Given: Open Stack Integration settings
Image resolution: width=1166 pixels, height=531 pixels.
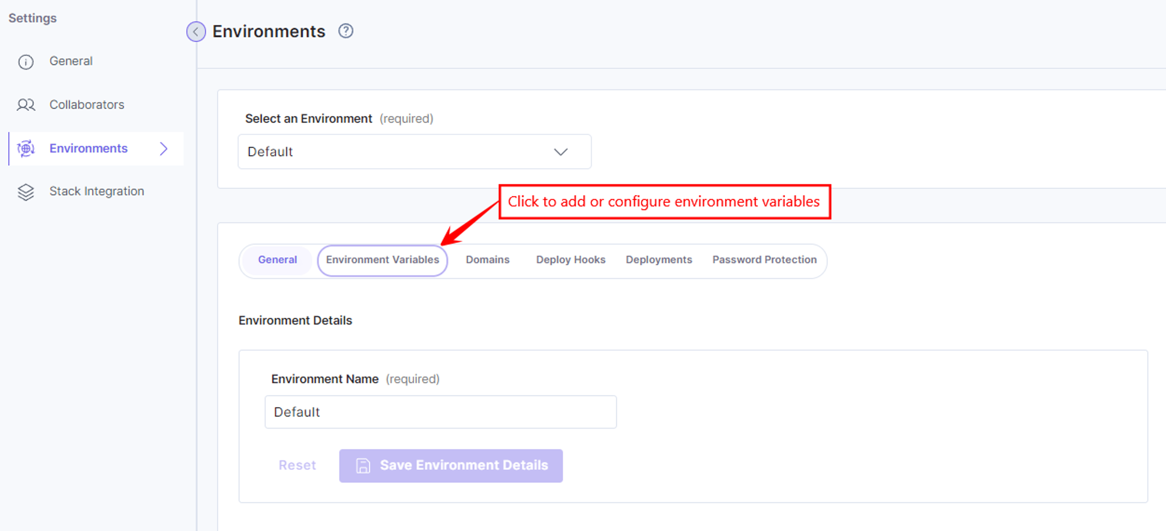Looking at the screenshot, I should point(97,192).
